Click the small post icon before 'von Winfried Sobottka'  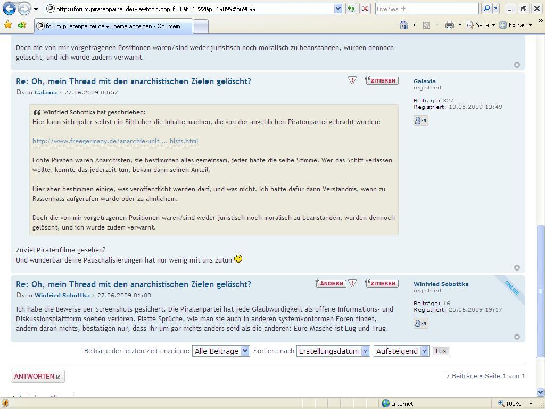(19, 295)
